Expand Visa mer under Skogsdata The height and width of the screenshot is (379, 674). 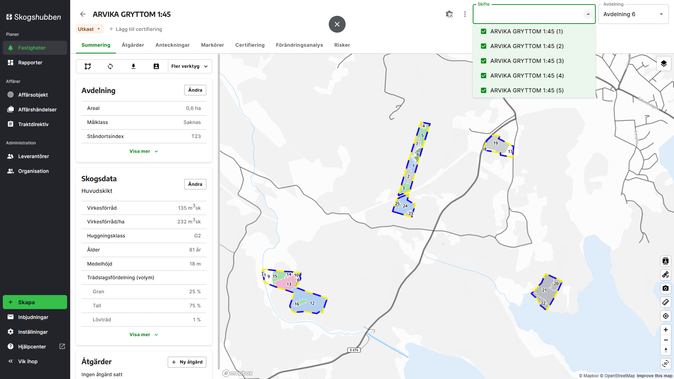(144, 334)
